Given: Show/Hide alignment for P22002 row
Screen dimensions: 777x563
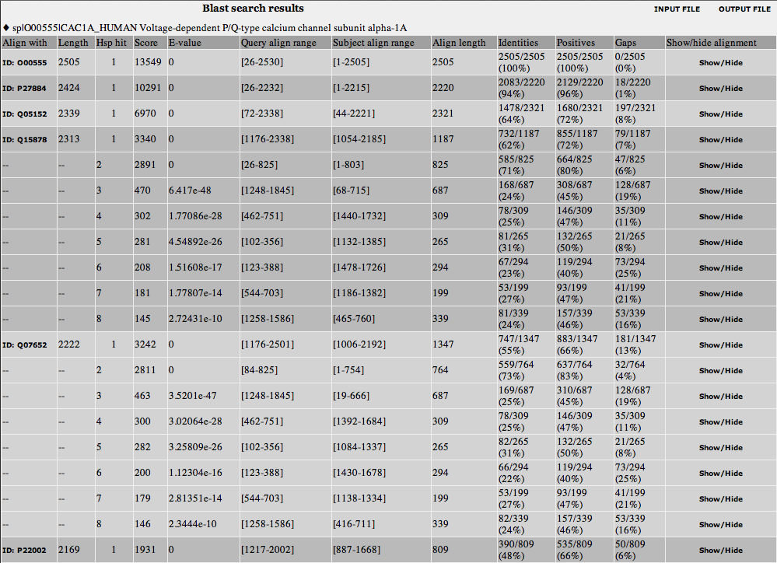Looking at the screenshot, I should click(x=720, y=551).
